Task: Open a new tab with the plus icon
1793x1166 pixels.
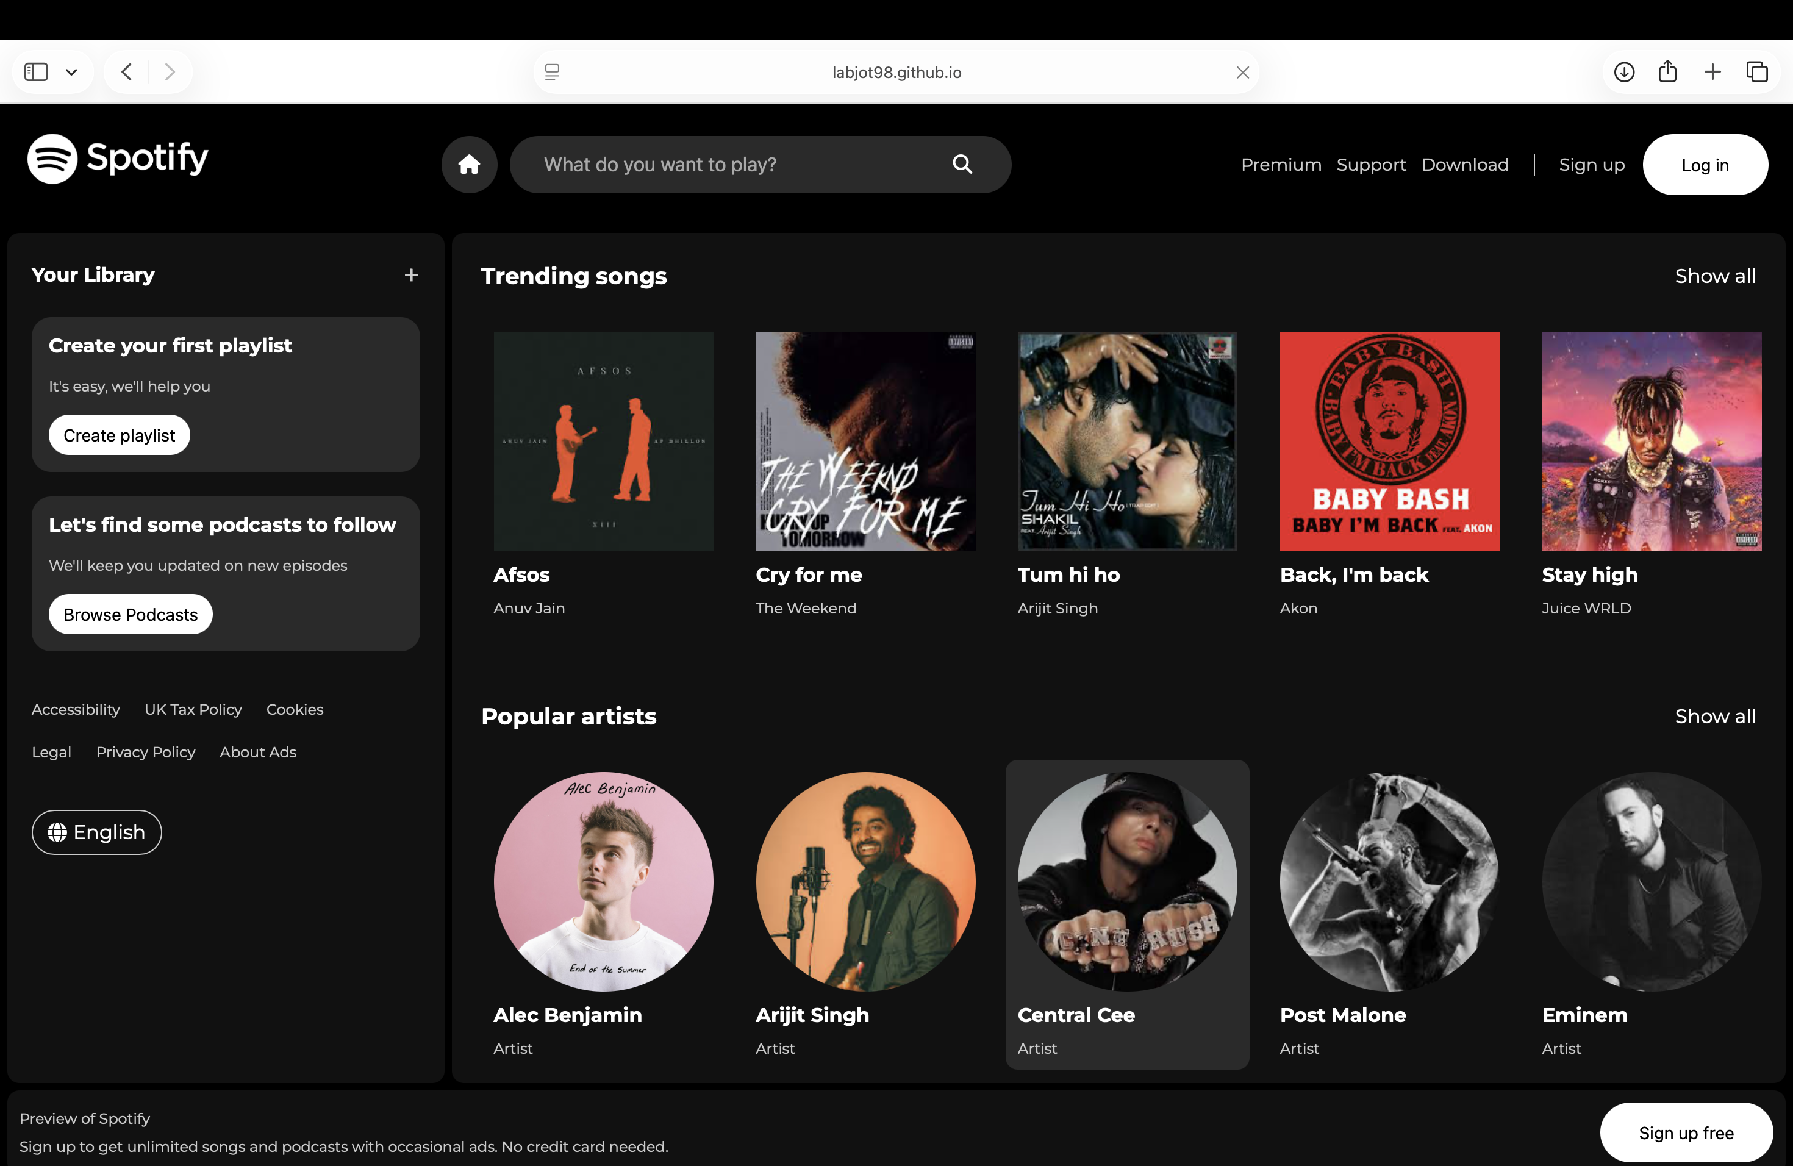Action: click(x=1712, y=71)
